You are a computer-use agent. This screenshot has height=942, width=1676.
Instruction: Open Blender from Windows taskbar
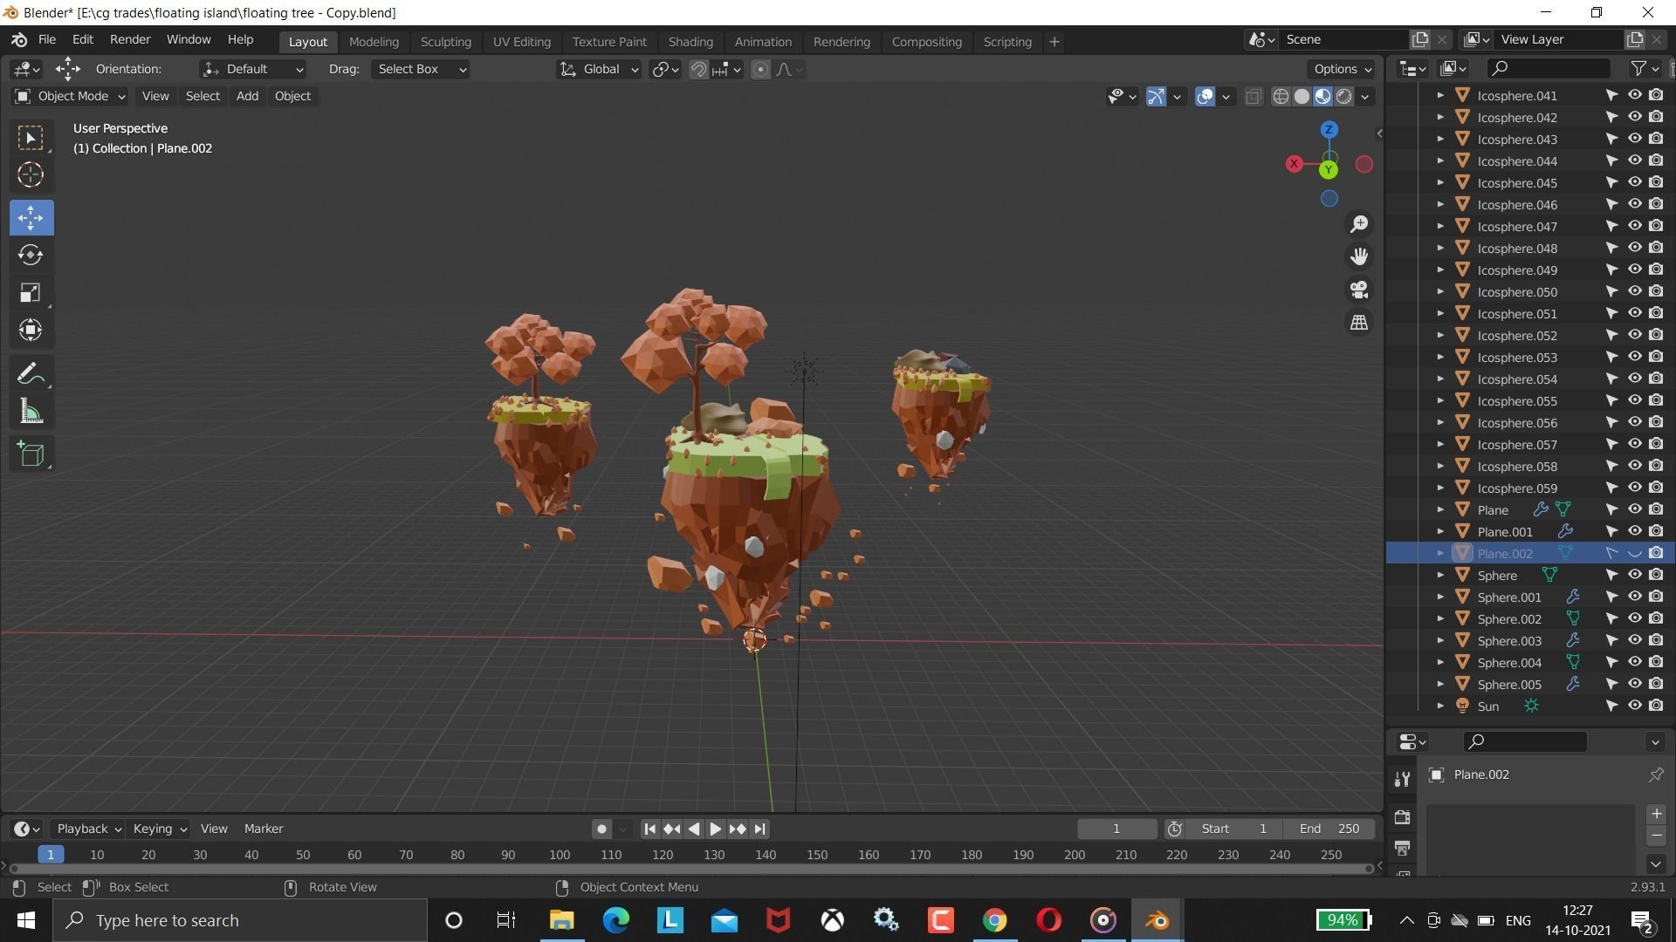tap(1157, 920)
